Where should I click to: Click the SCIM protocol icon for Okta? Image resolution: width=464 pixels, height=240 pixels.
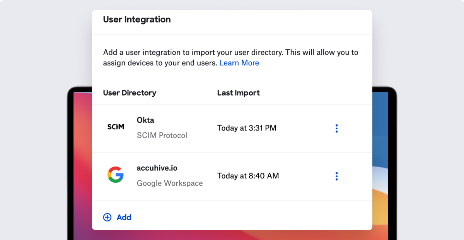pyautogui.click(x=116, y=127)
